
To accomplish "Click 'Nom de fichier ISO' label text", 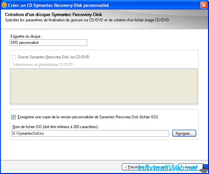I will 56,127.
